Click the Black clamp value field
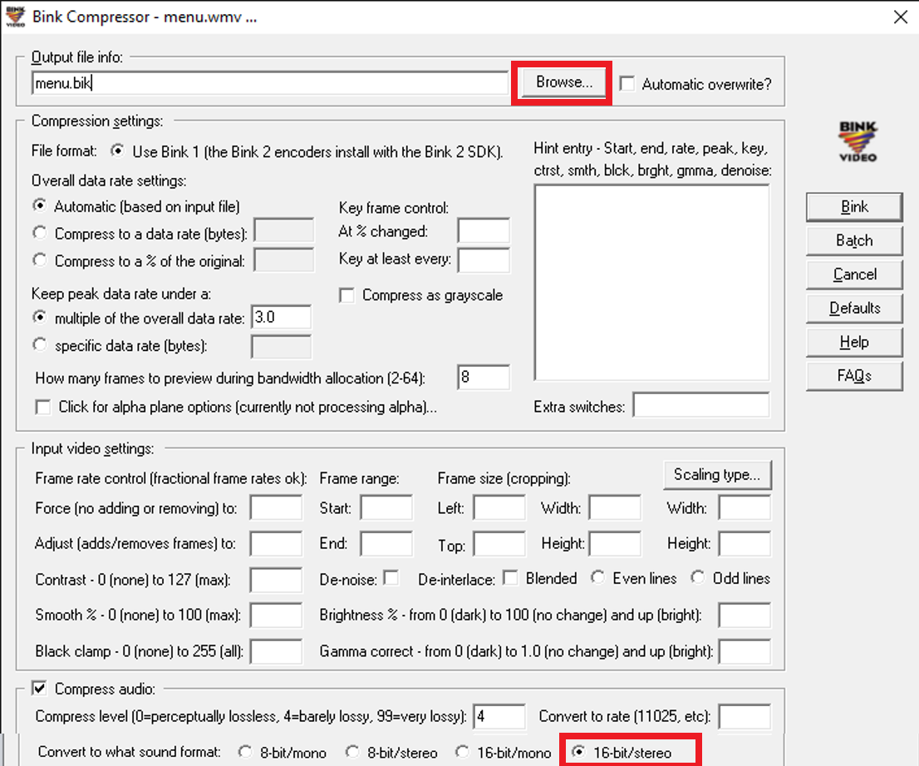 276,651
